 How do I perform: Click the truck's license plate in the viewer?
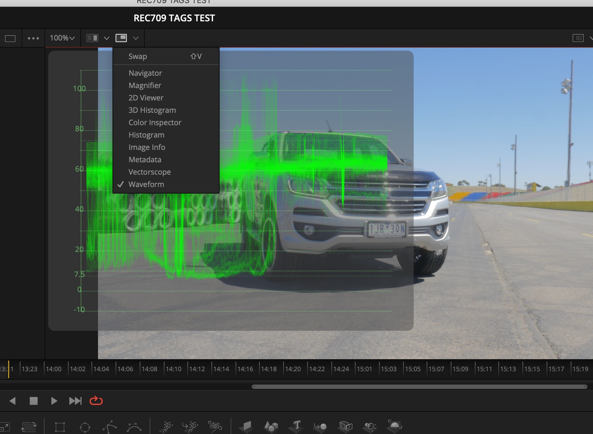387,229
